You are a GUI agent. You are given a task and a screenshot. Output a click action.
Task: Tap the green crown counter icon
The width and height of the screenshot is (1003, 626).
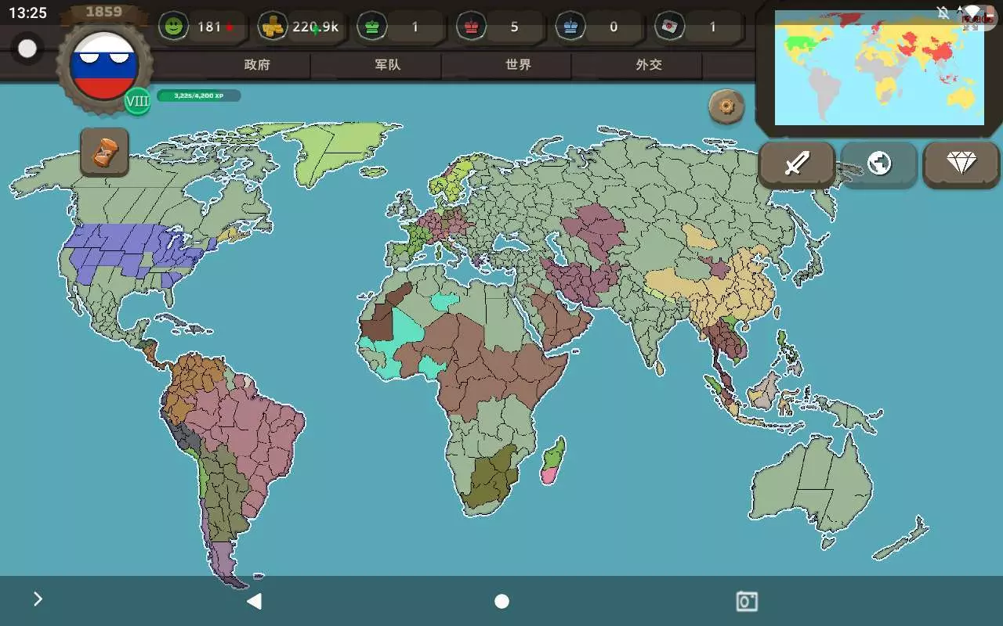point(372,27)
